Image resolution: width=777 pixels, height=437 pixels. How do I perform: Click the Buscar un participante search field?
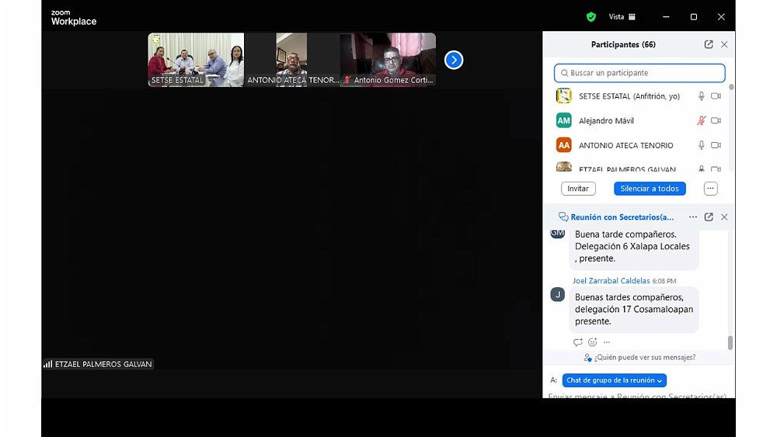639,73
